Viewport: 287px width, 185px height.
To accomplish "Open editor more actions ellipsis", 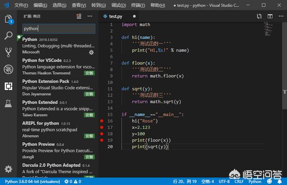I will point(281,16).
